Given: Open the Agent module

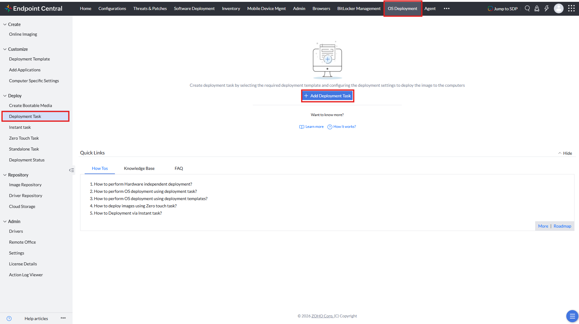Looking at the screenshot, I should [x=430, y=8].
